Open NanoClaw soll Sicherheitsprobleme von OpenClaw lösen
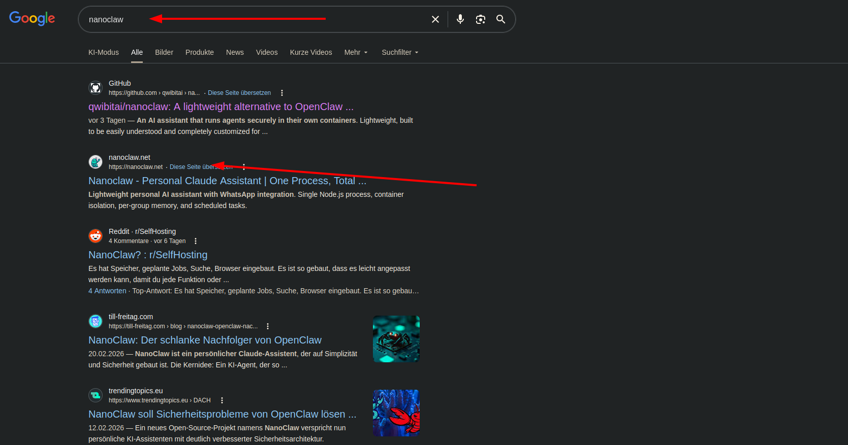 (x=223, y=414)
